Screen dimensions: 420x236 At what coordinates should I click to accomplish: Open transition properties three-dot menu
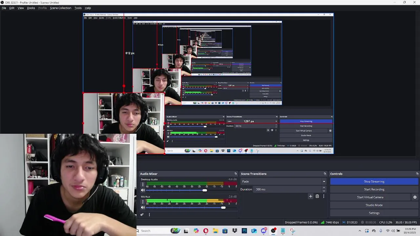(324, 196)
